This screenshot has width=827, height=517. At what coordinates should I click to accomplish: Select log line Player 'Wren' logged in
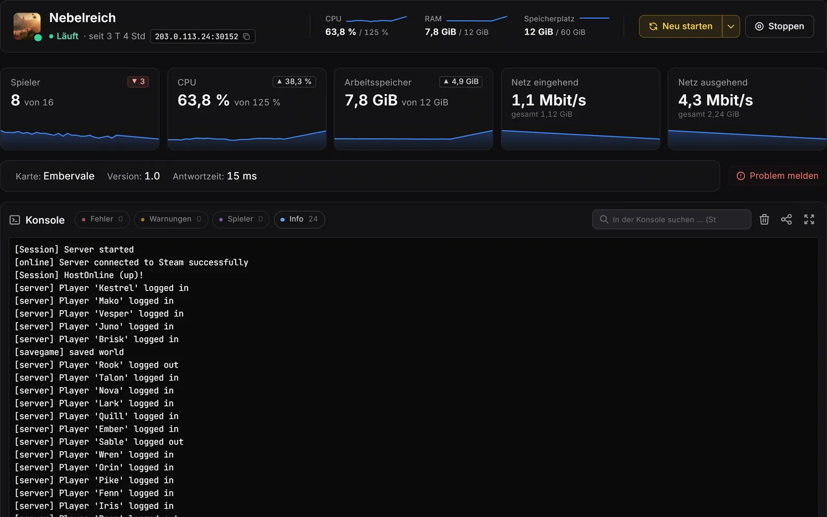point(94,455)
